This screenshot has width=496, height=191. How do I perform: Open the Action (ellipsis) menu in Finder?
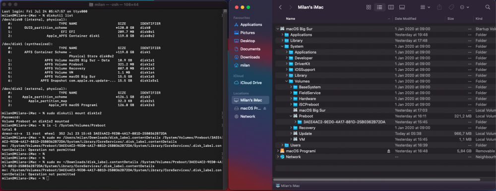(464, 7)
